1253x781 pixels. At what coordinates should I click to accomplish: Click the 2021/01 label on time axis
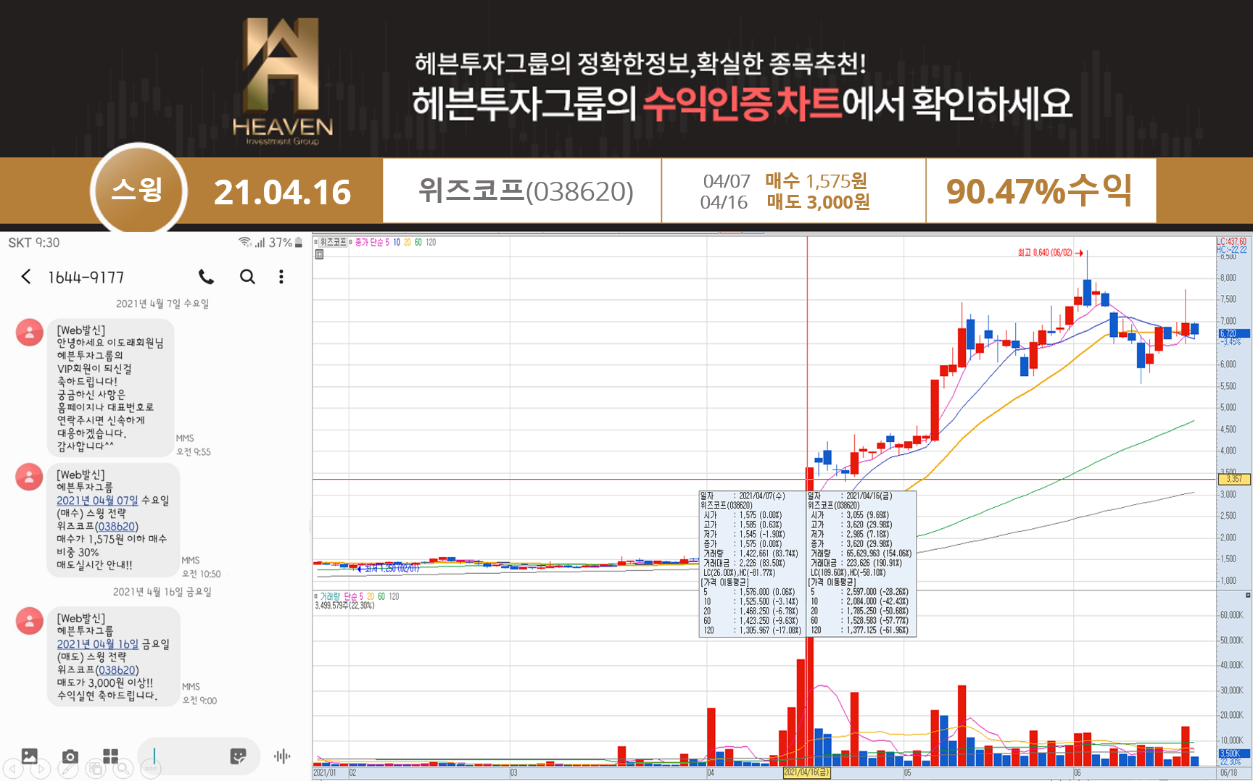325,773
